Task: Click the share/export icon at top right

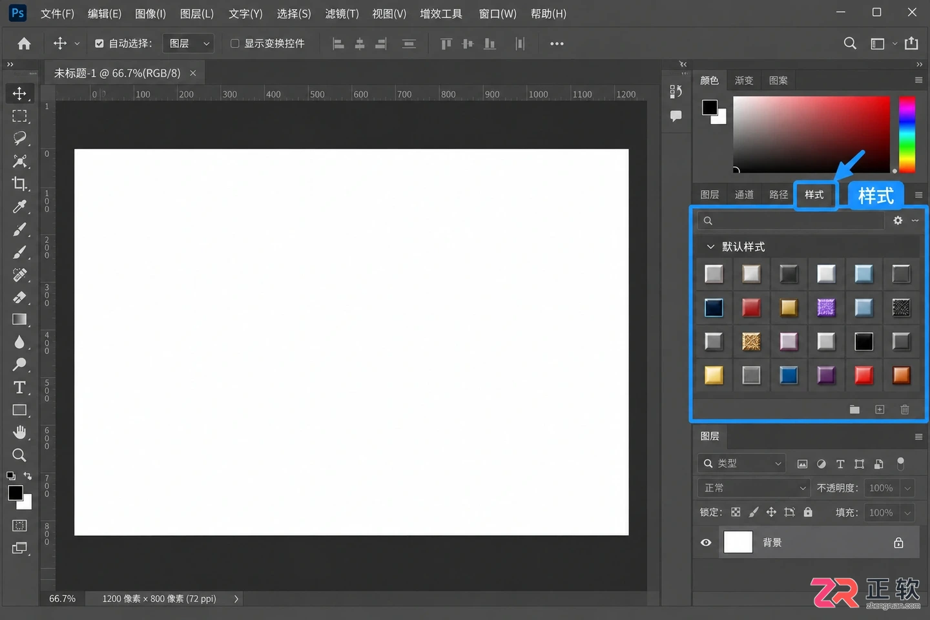Action: (911, 43)
